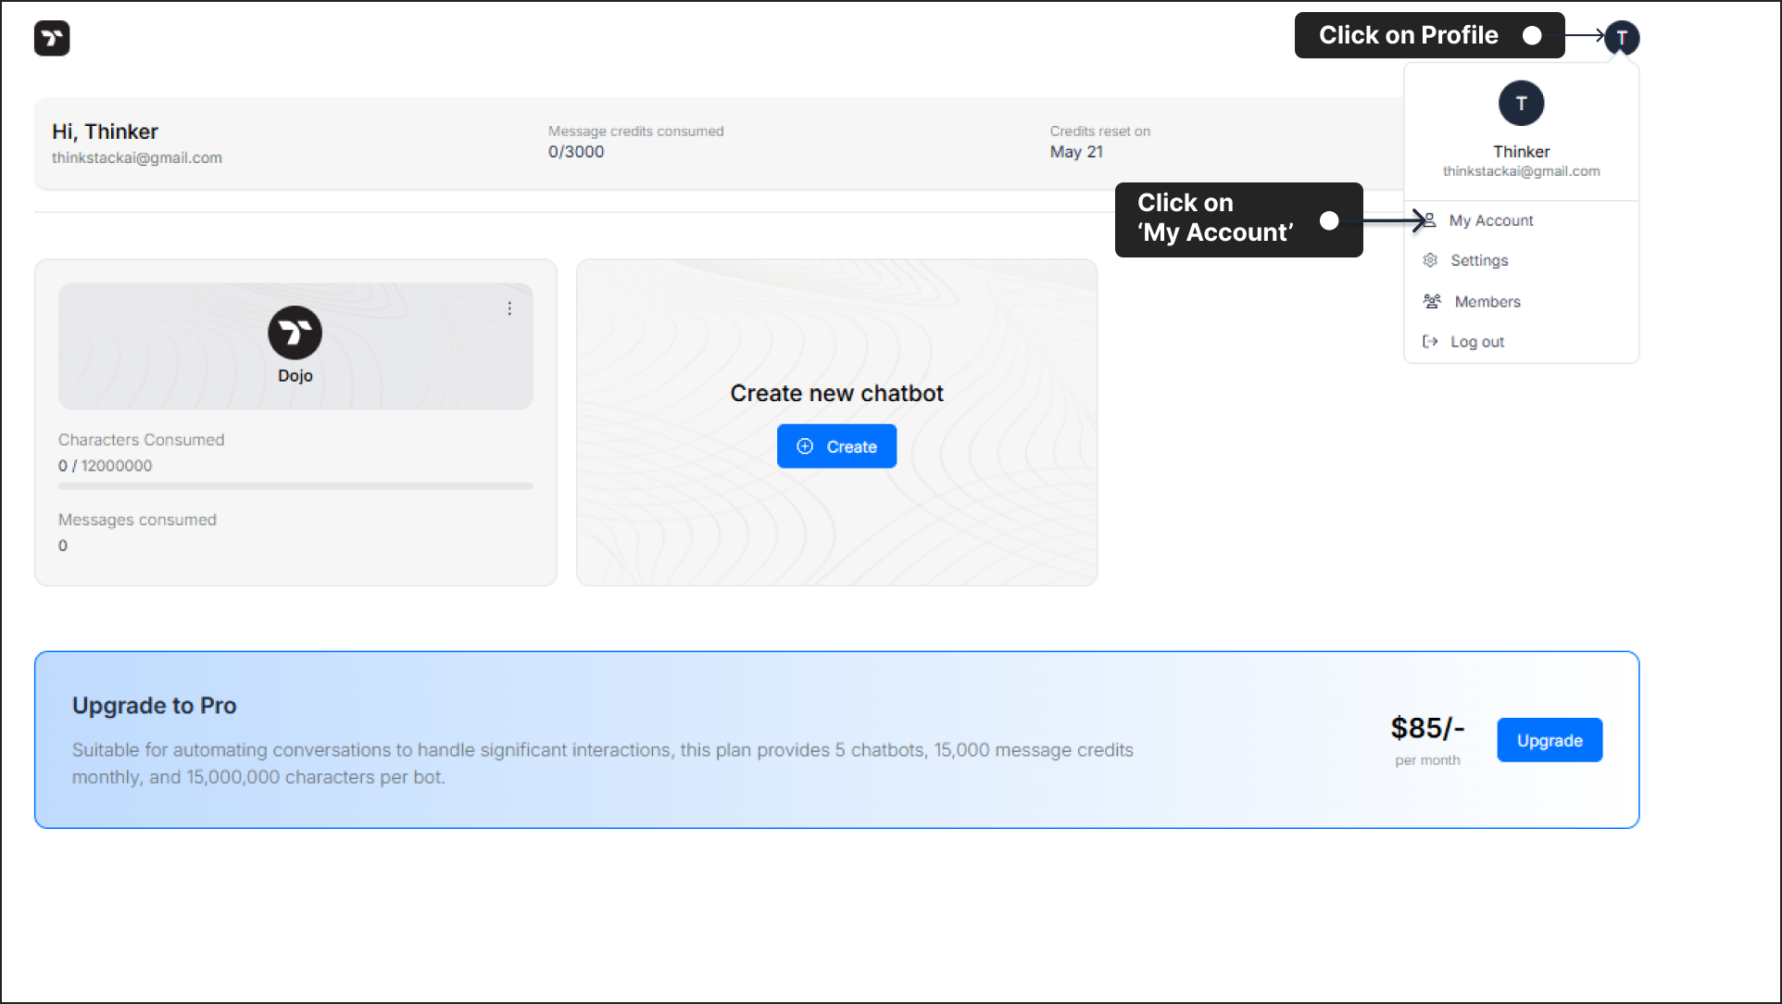Click the Log out arrow icon
Viewport: 1782px width, 1004px height.
(x=1430, y=342)
